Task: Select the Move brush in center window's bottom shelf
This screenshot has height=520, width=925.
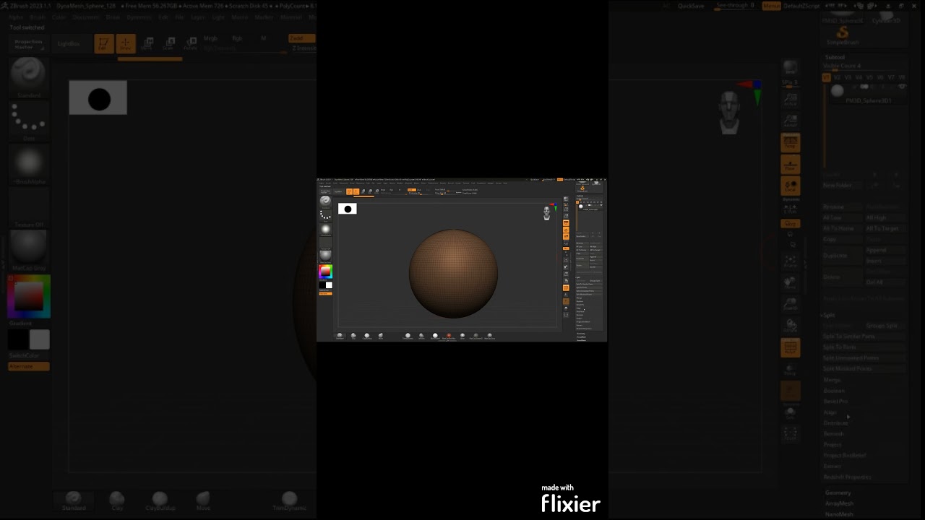Action: [x=381, y=336]
